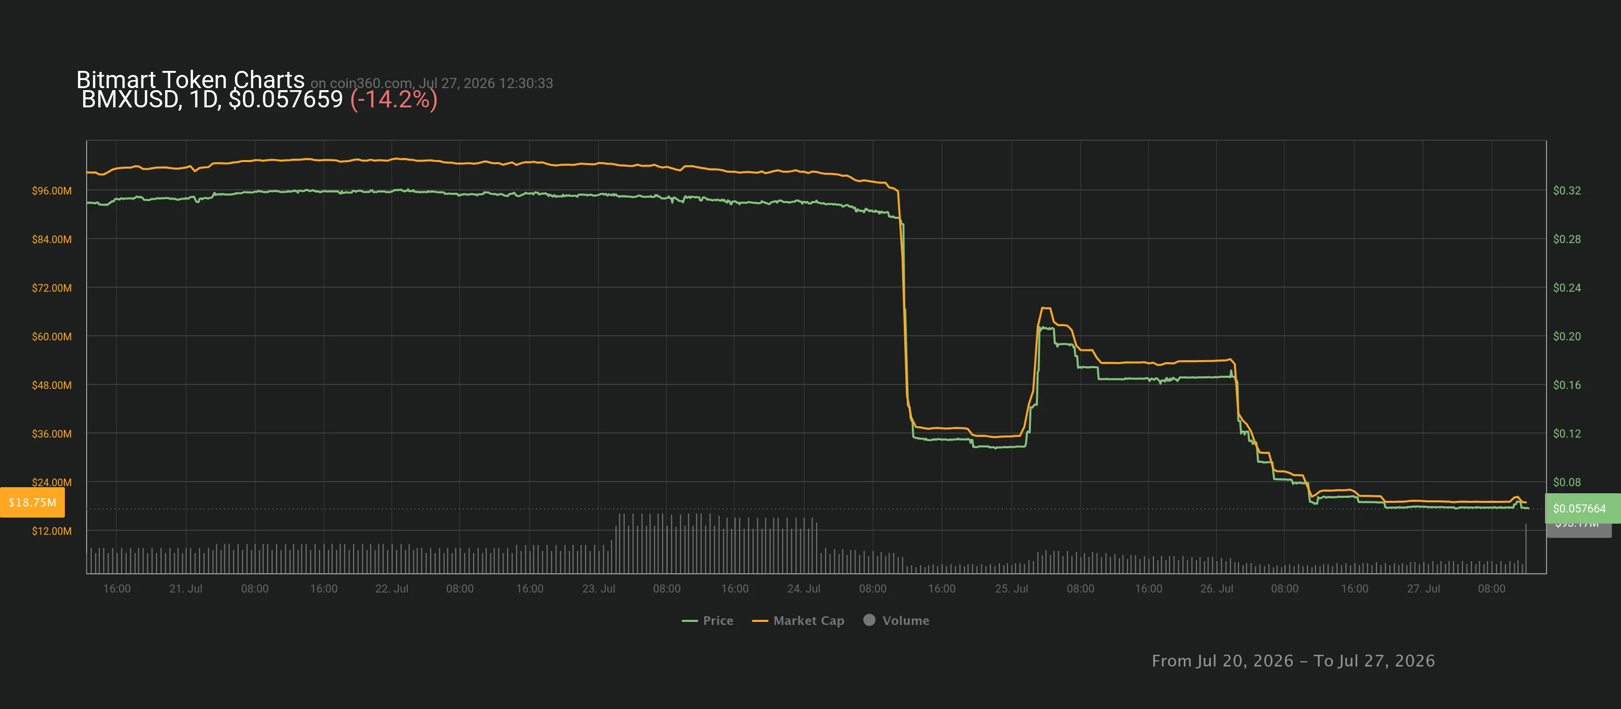Toggle the Price series in legend
The height and width of the screenshot is (709, 1621).
tap(707, 620)
